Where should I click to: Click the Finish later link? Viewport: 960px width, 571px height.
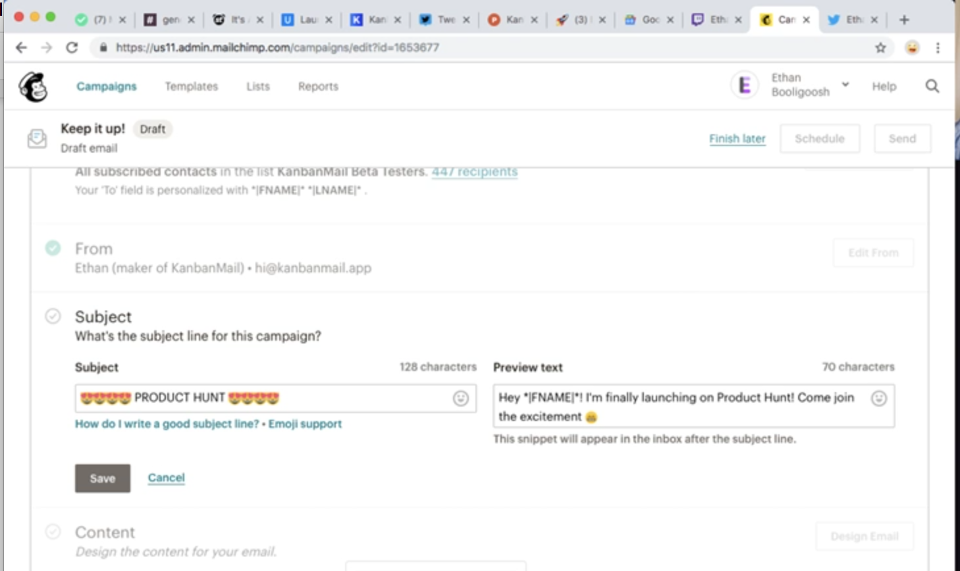pos(737,138)
